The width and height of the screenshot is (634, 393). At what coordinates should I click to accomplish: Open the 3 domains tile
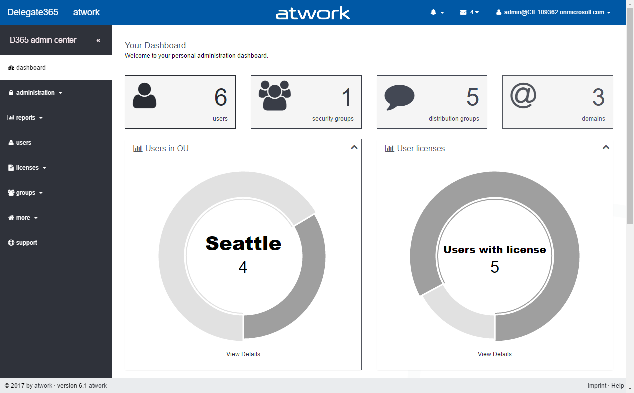pyautogui.click(x=558, y=102)
